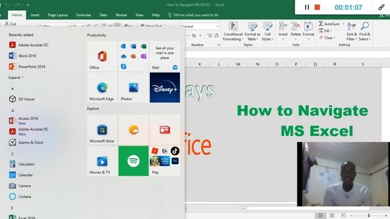Switch to the Insert ribbon tab
390x219 pixels.
click(35, 15)
